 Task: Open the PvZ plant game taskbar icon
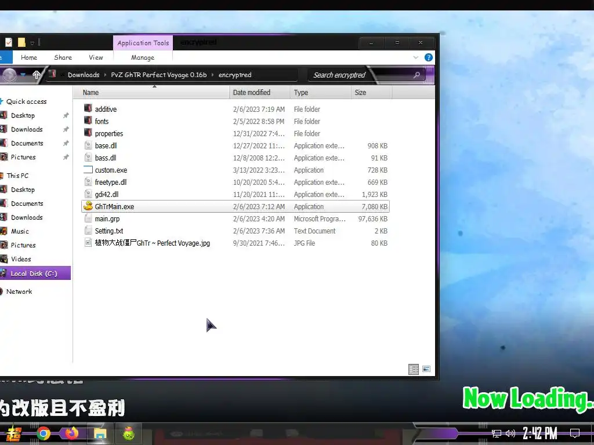click(129, 433)
